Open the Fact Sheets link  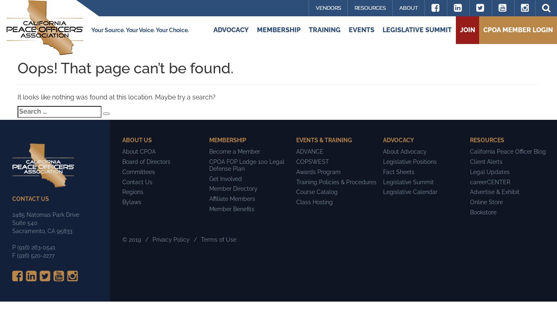(x=399, y=172)
